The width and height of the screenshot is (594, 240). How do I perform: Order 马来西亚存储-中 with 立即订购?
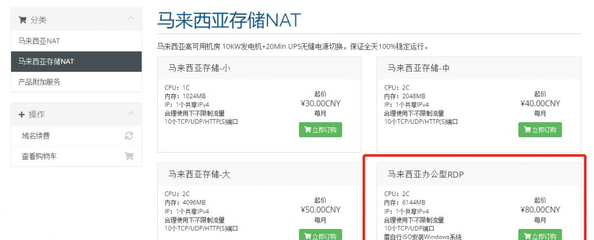540,130
